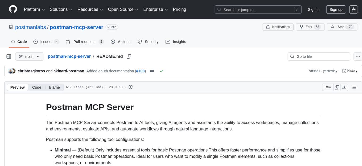Image resolution: width=362 pixels, height=166 pixels.
Task: Toggle the file tree side panel
Action: tap(9, 56)
